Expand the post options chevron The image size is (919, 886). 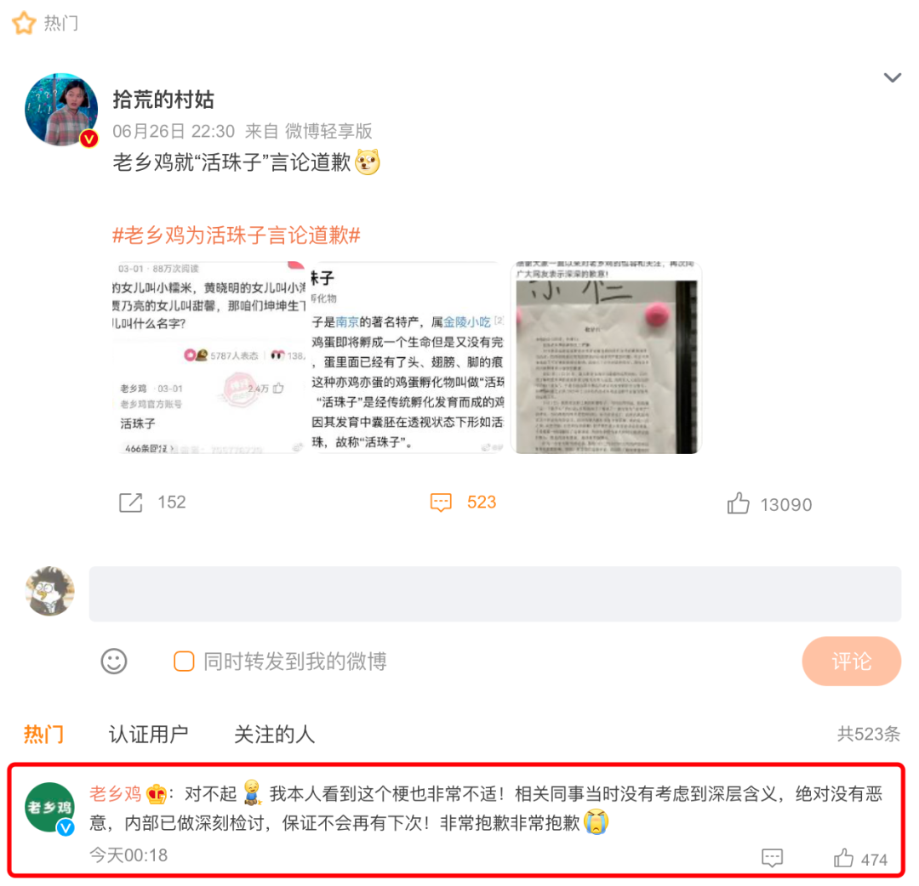(x=892, y=78)
